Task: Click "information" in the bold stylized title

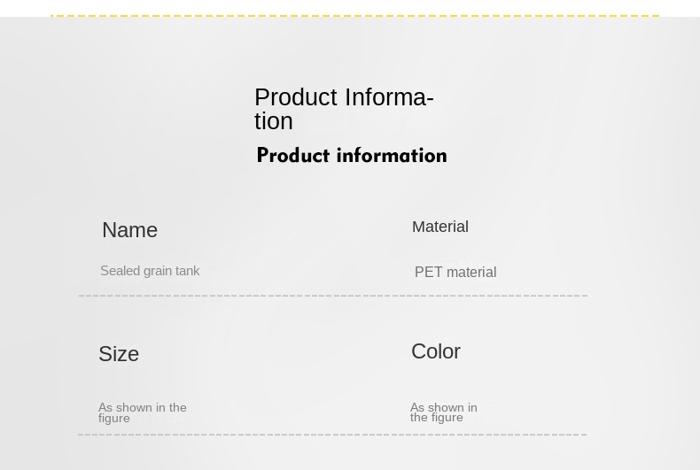Action: [391, 156]
